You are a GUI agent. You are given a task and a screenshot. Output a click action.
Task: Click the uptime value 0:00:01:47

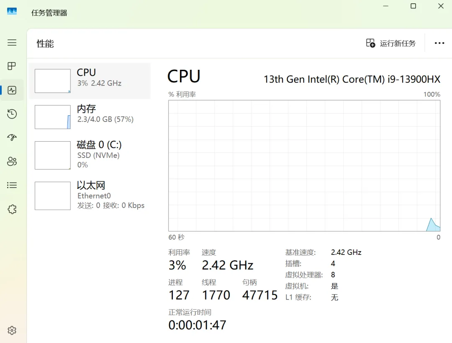click(197, 325)
